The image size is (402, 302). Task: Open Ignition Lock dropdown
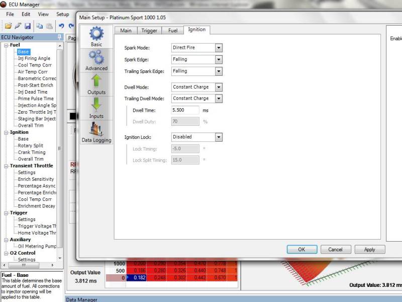click(x=219, y=137)
